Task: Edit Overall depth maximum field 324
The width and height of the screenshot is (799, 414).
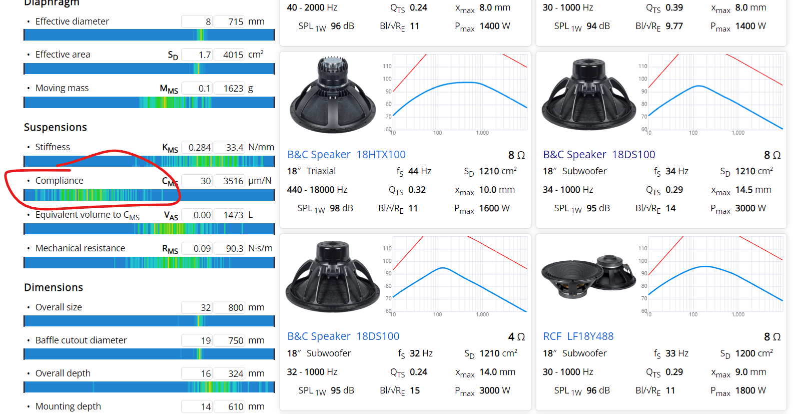Action: tap(230, 373)
